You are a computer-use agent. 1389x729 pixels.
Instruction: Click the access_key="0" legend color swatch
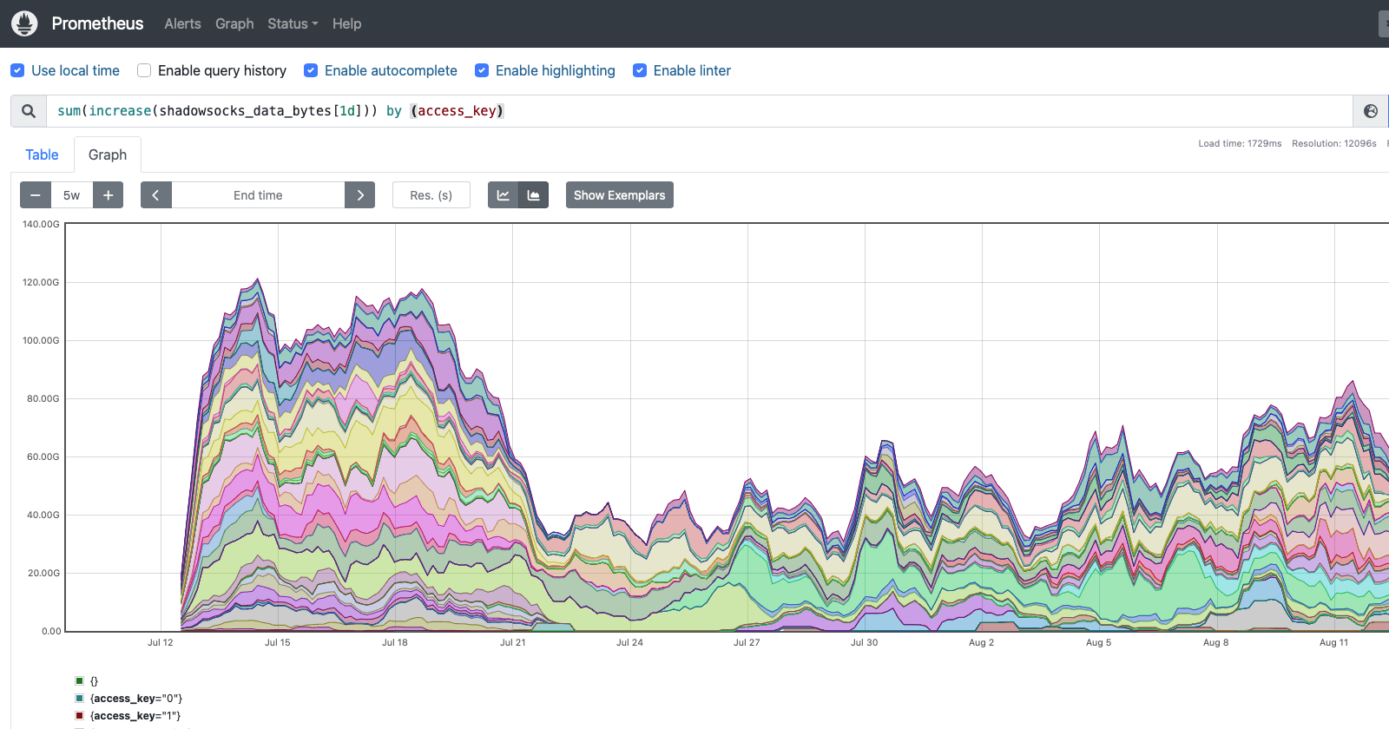[x=80, y=699]
